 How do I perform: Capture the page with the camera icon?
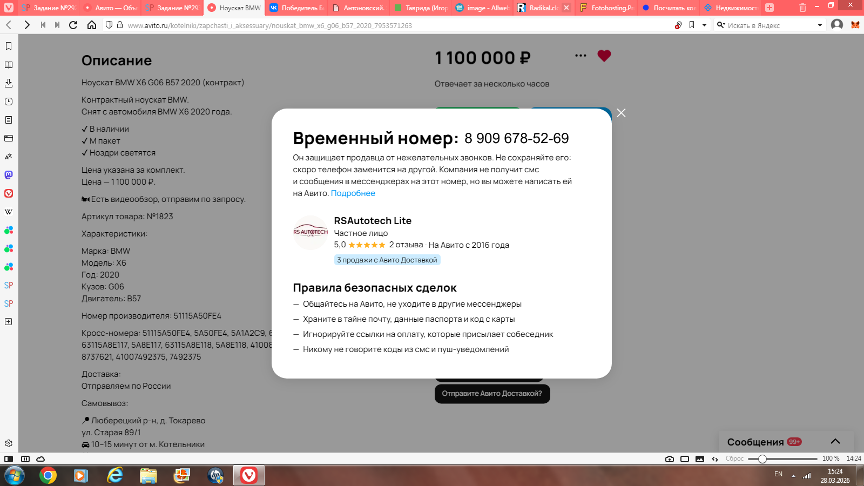pos(670,459)
